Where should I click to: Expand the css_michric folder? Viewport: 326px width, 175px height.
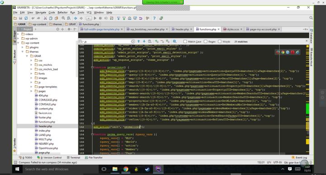(x=31, y=65)
